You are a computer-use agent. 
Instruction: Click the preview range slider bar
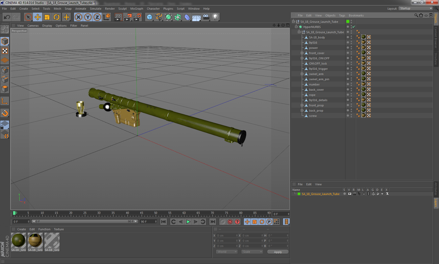pyautogui.click(x=85, y=221)
